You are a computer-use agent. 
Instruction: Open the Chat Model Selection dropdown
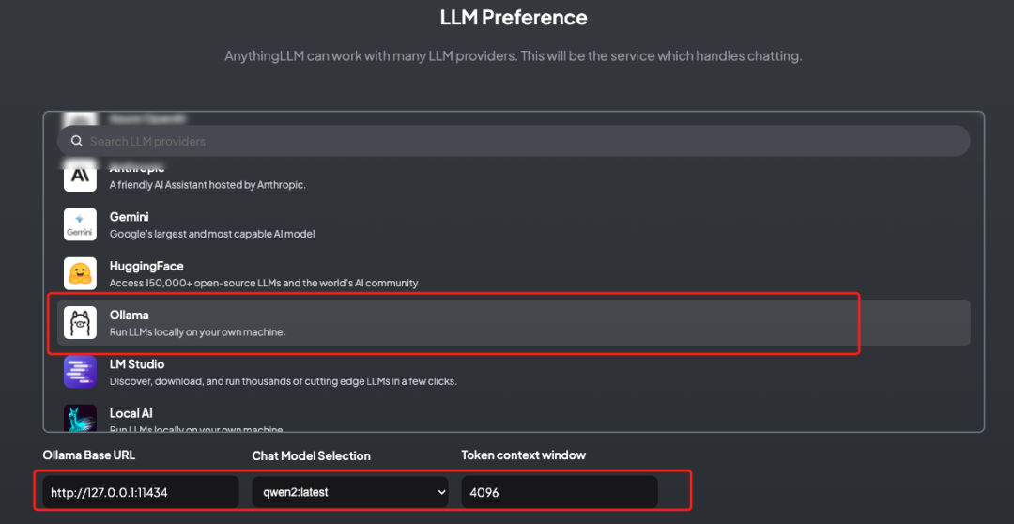click(x=349, y=492)
